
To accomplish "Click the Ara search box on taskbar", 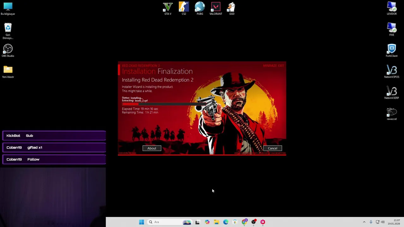I will tap(170, 222).
